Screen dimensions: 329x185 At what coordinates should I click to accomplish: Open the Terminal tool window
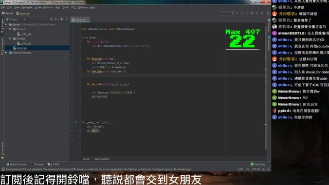click(37, 164)
